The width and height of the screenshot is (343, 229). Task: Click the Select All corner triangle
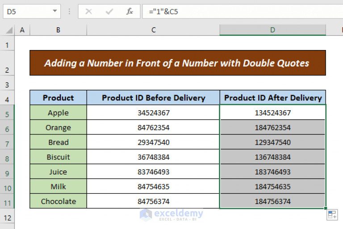pos(9,30)
